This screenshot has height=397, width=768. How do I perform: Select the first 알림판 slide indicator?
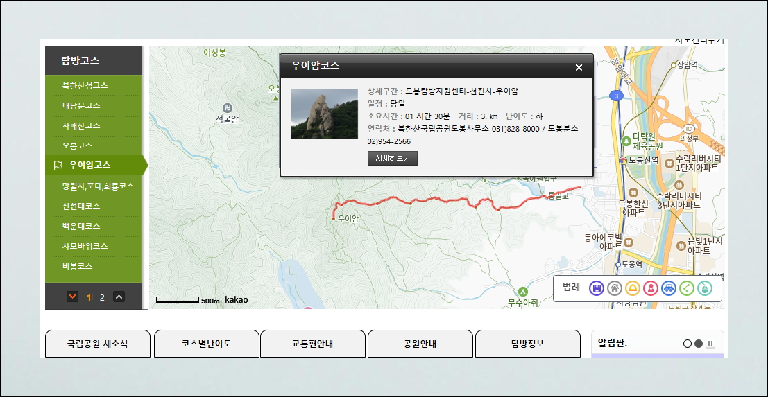click(x=688, y=344)
